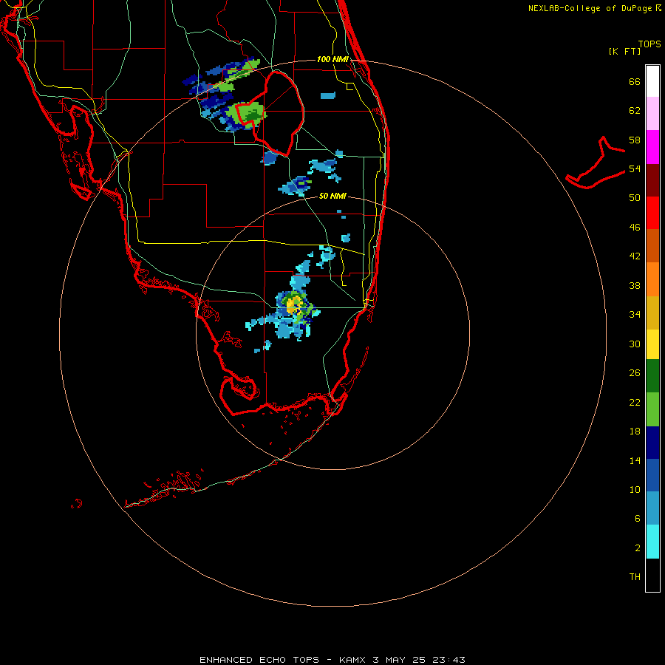The image size is (665, 665).
Task: Click the [K FT] units label
Action: coord(624,51)
